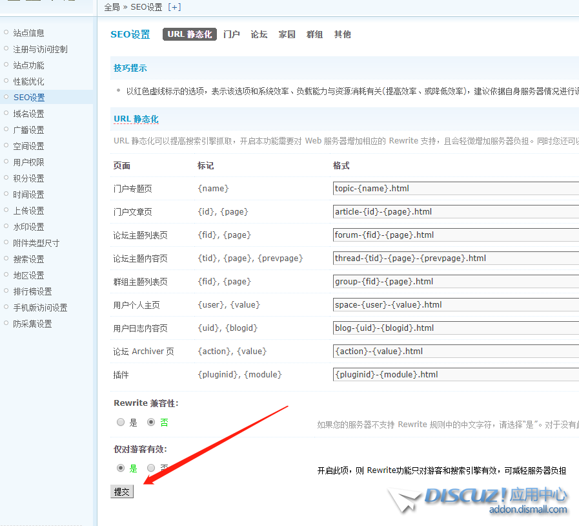Open 域名设置 from the left menu
Image resolution: width=579 pixels, height=526 pixels.
tap(29, 114)
